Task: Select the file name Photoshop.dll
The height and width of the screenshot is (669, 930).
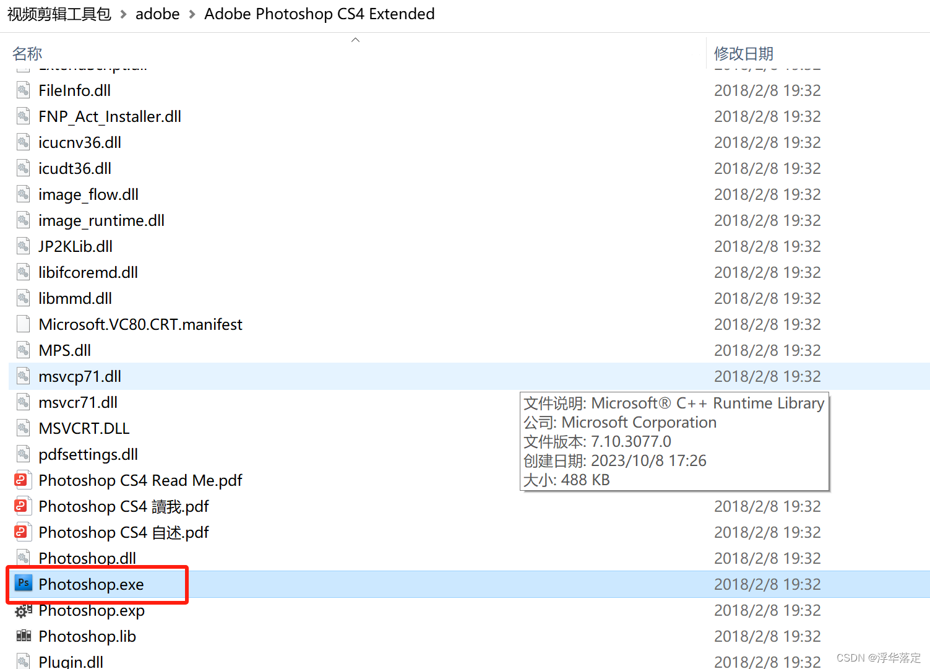Action: coord(87,558)
